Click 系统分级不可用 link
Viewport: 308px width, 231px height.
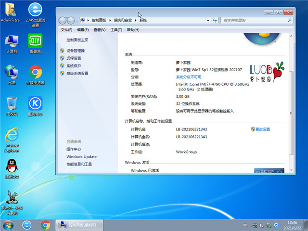tap(189, 77)
